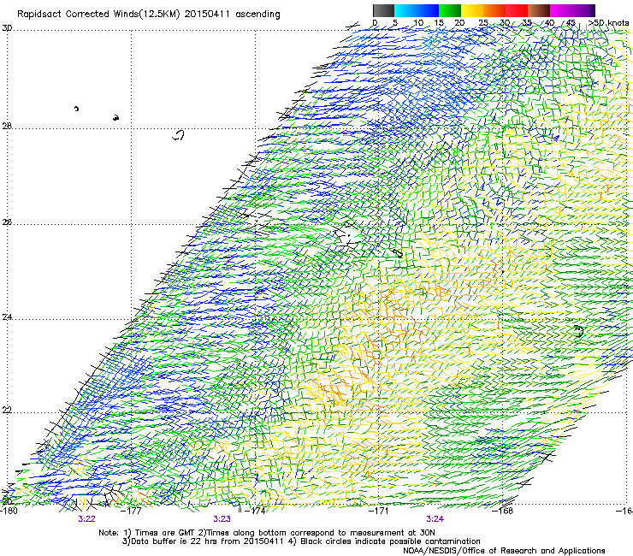Click the purple time label '3:22'
Screen dimensions: 633x556
(x=86, y=519)
